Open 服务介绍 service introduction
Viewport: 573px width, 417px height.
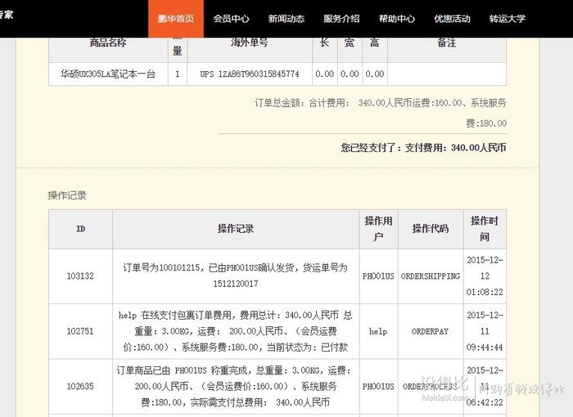tap(341, 19)
